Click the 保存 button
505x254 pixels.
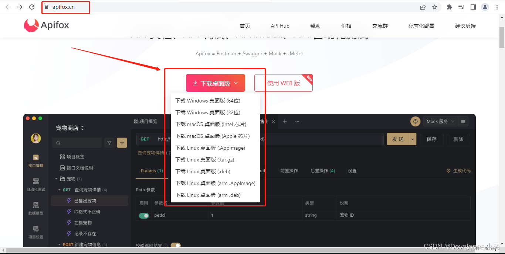tap(431, 139)
